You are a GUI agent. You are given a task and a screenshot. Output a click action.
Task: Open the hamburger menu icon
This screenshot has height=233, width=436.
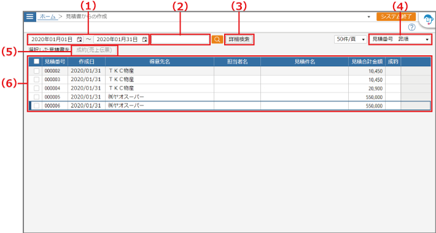point(29,17)
